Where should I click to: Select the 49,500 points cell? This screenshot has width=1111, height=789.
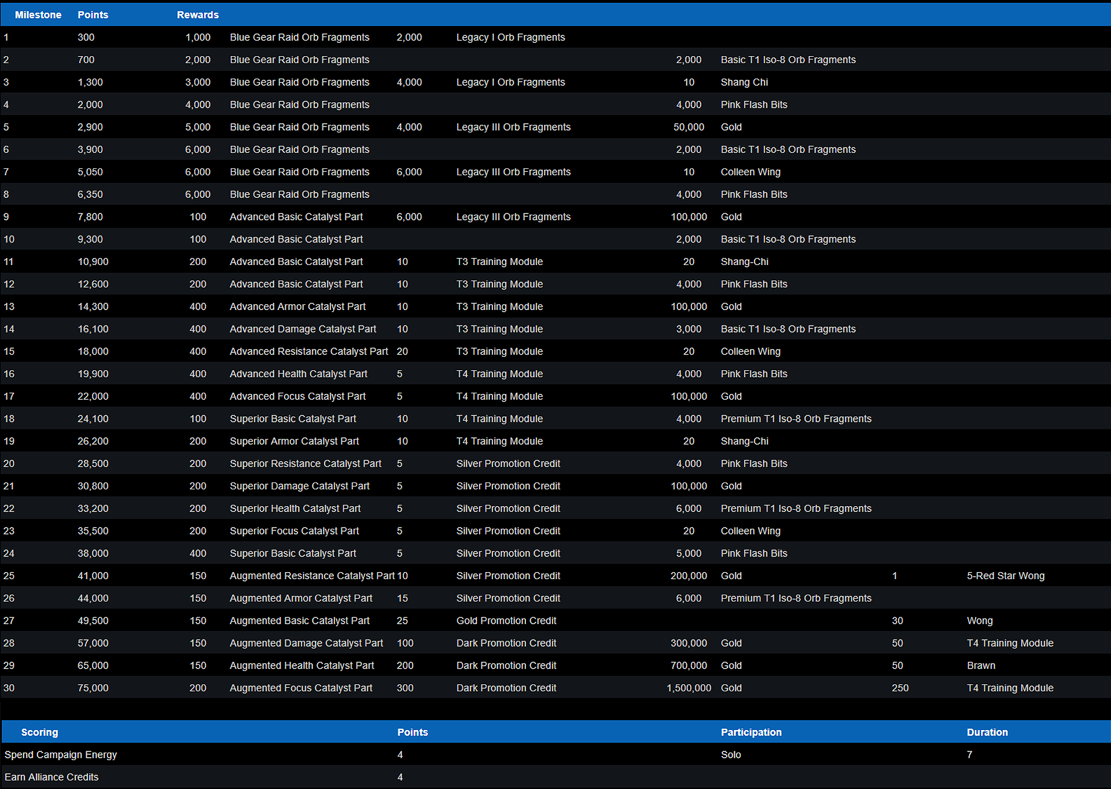93,621
